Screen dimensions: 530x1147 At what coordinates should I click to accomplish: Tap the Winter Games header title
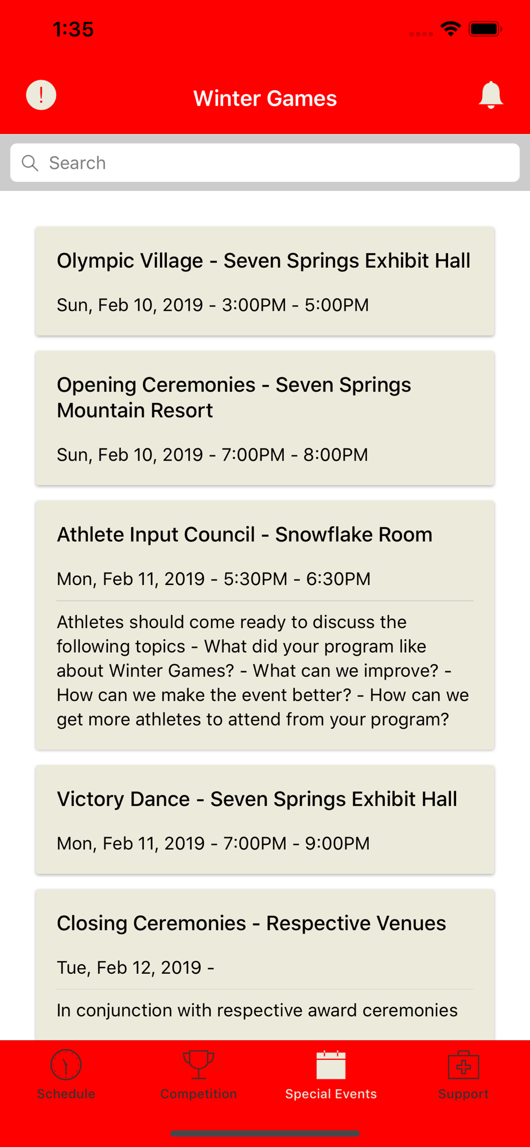[x=265, y=98]
